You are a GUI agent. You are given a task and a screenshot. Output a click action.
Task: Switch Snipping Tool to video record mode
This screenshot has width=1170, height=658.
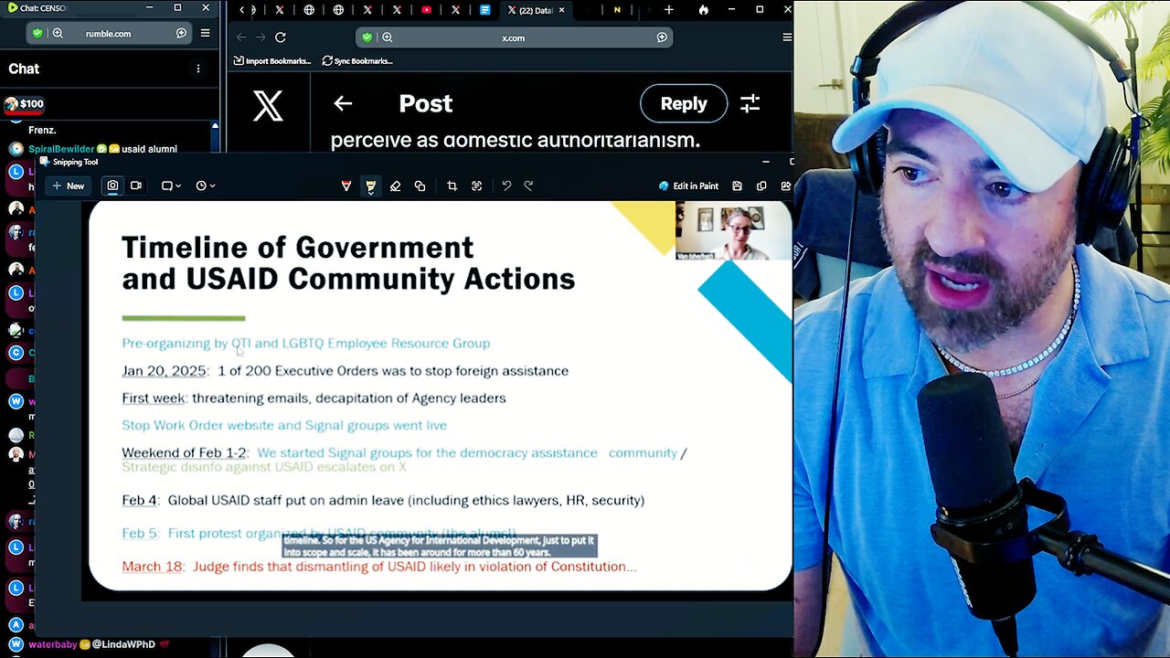(x=136, y=186)
